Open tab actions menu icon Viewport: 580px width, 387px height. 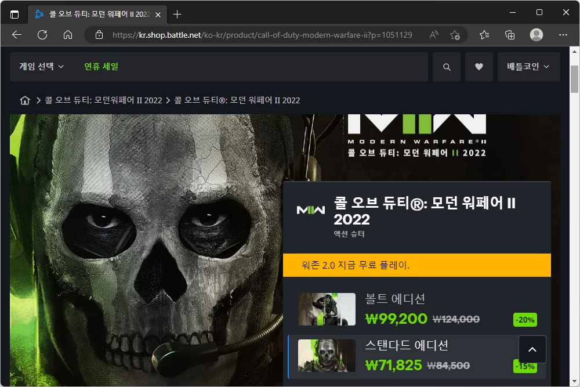pos(14,15)
